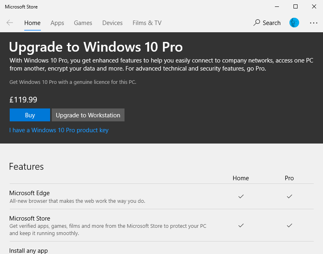
Task: Go to the Games tab
Action: (x=83, y=23)
